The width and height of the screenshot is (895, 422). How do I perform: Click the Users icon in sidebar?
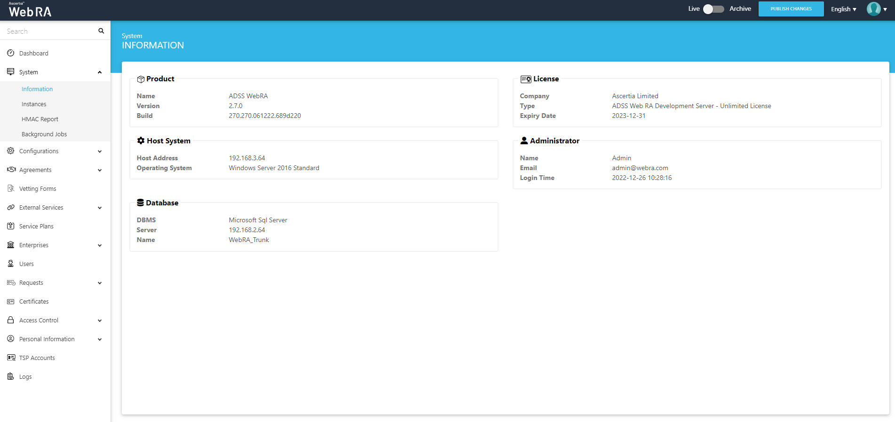click(x=10, y=264)
